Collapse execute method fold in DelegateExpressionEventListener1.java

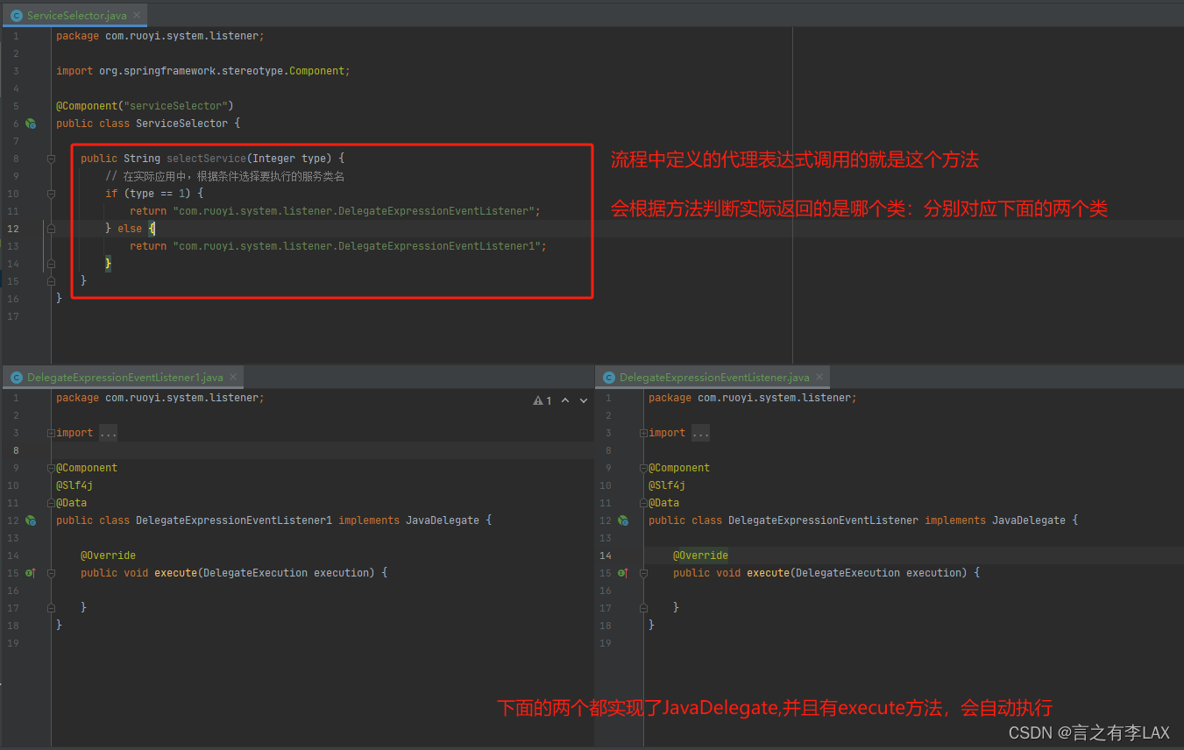(x=51, y=573)
